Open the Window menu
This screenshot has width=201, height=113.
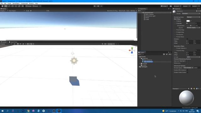(x=31, y=3)
